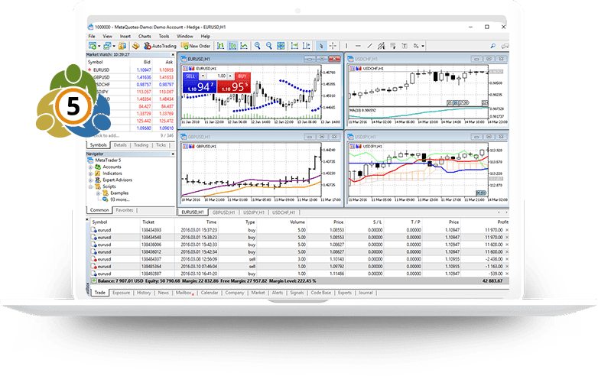The width and height of the screenshot is (598, 376).
Task: Zoom out of the chart
Action: coord(269,46)
